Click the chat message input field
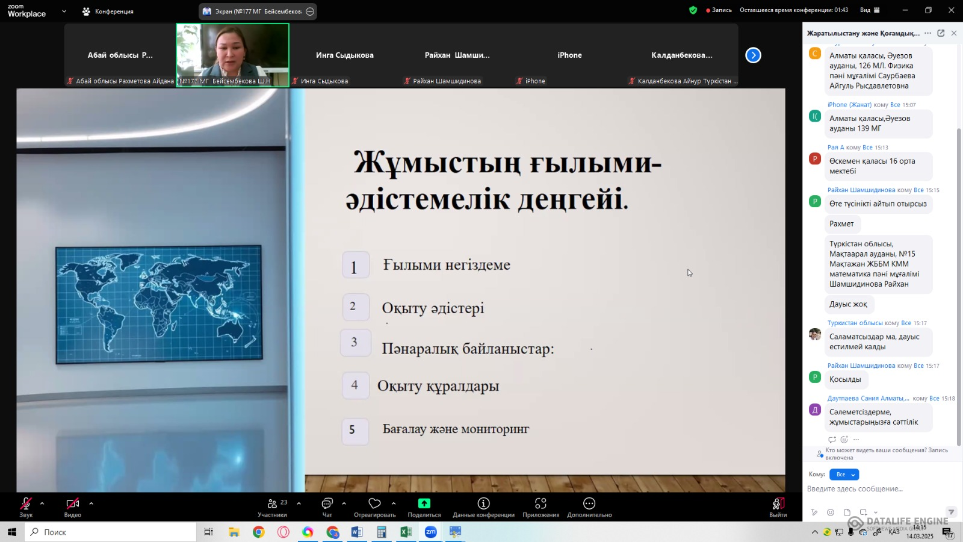Image resolution: width=963 pixels, height=542 pixels. point(879,489)
